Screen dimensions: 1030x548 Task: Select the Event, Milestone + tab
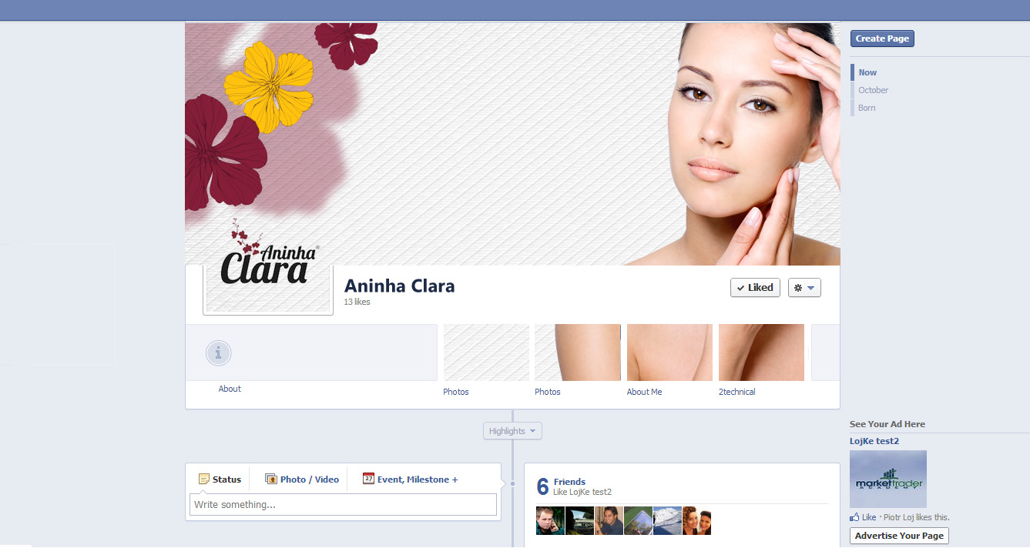(410, 479)
